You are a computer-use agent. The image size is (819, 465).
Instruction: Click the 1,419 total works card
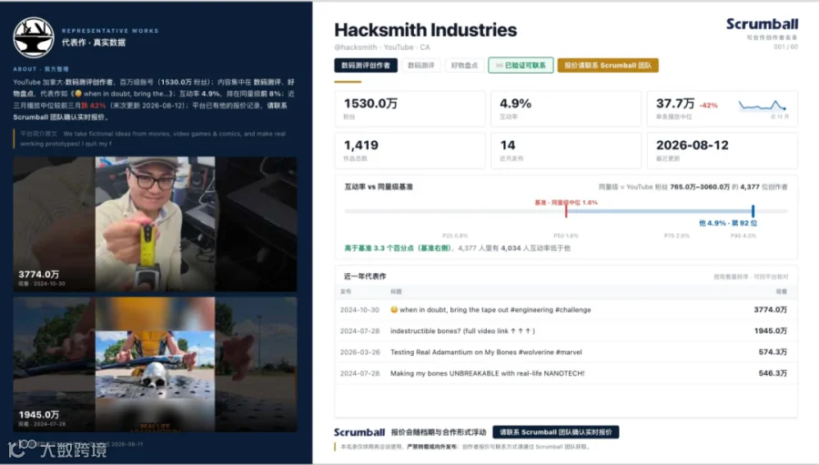pyautogui.click(x=410, y=150)
